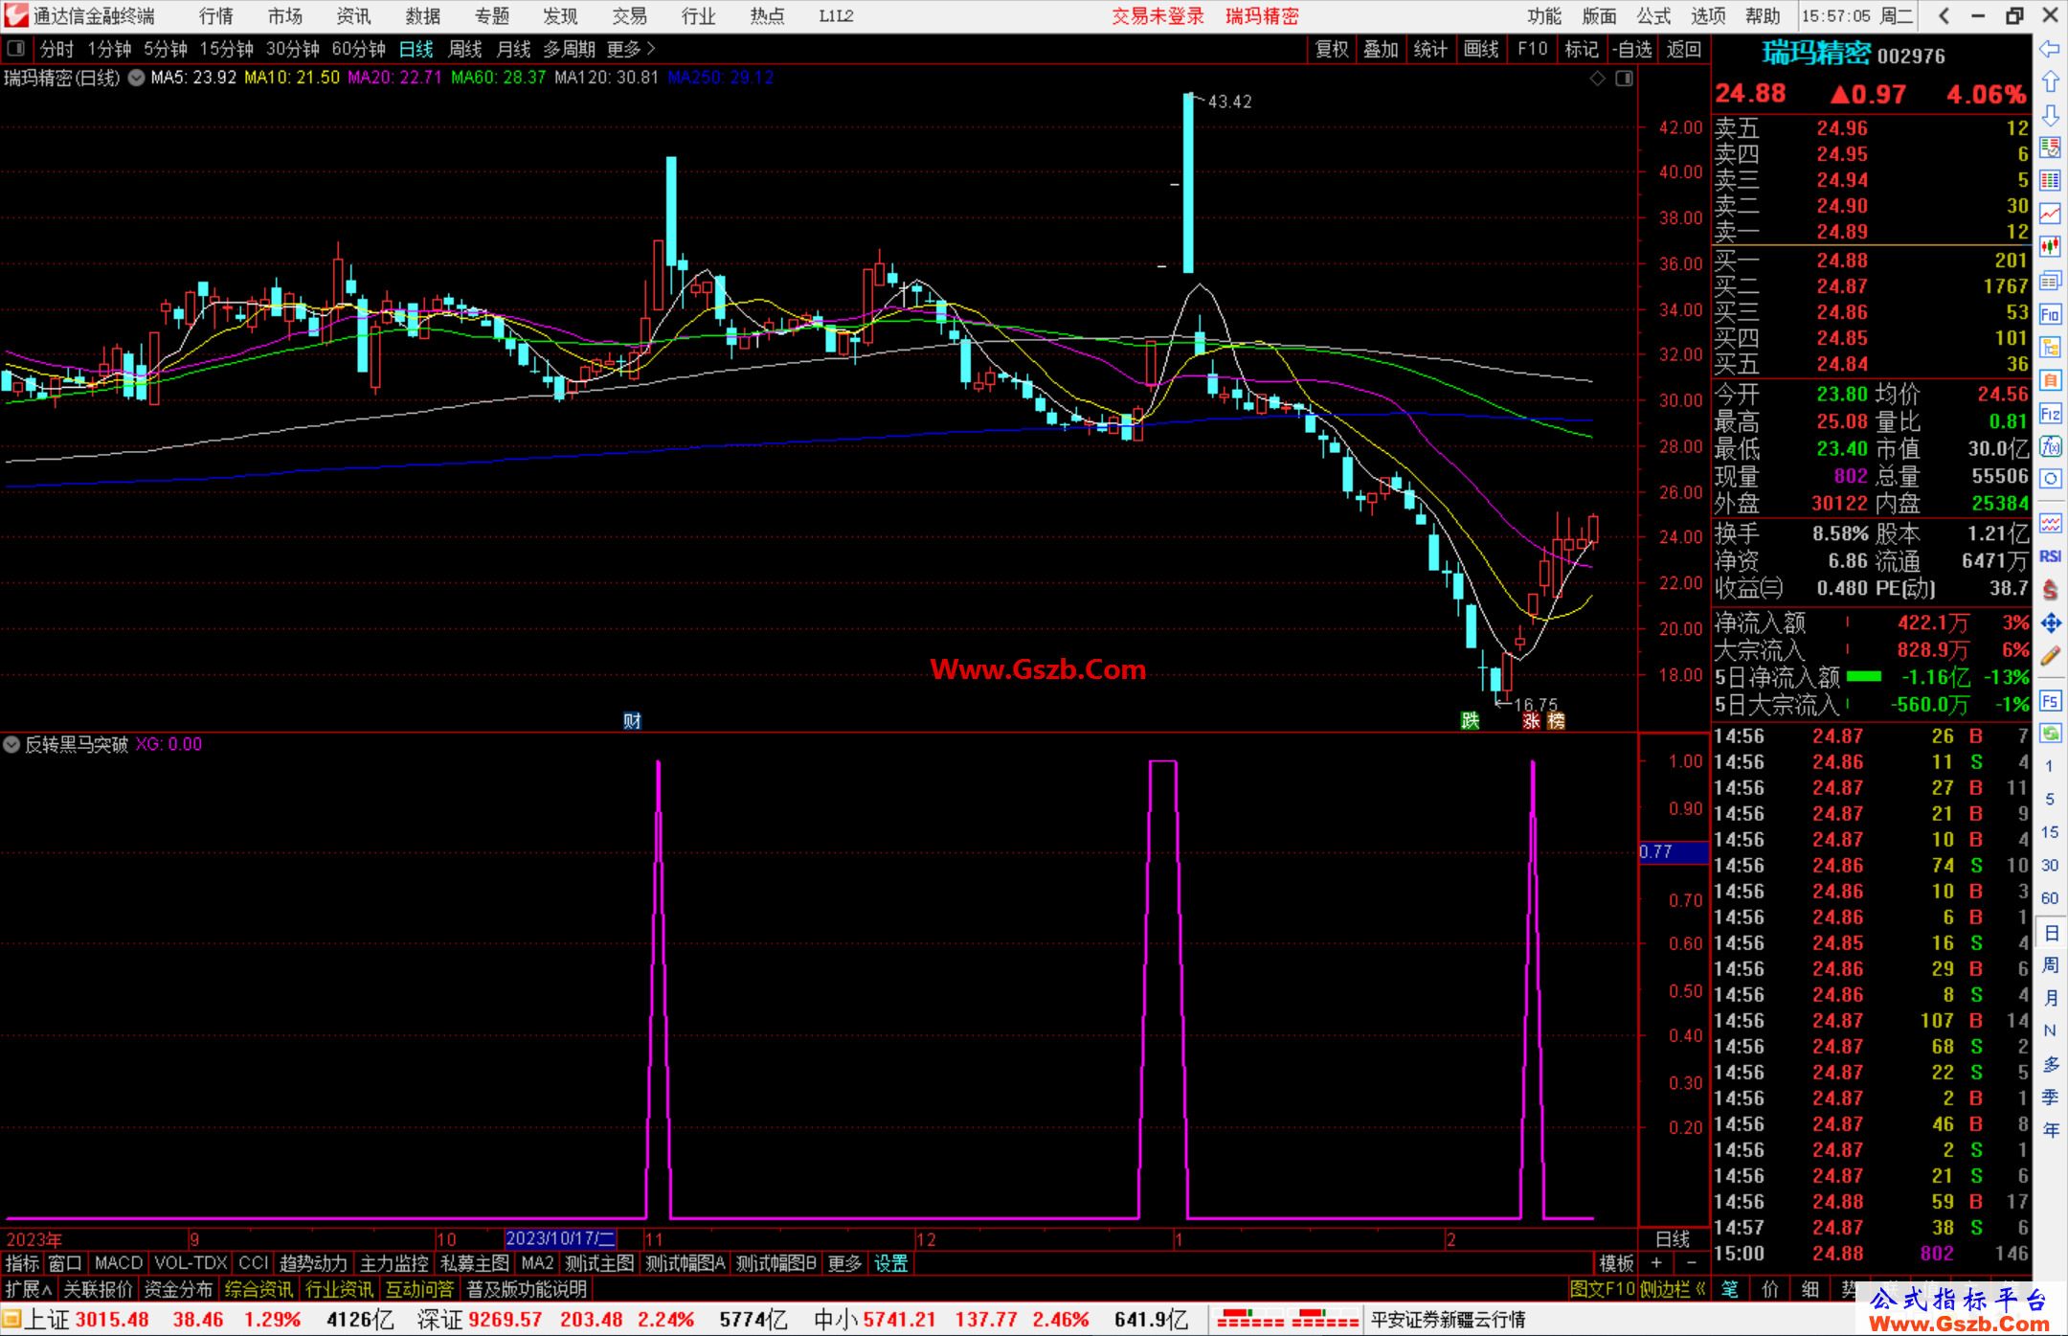Open the red line chart sidebar icon
The height and width of the screenshot is (1336, 2068).
point(2050,214)
